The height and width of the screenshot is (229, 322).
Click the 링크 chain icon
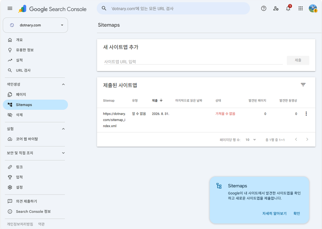click(x=10, y=167)
